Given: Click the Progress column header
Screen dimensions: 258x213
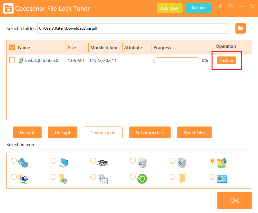Looking at the screenshot, I should 162,47.
